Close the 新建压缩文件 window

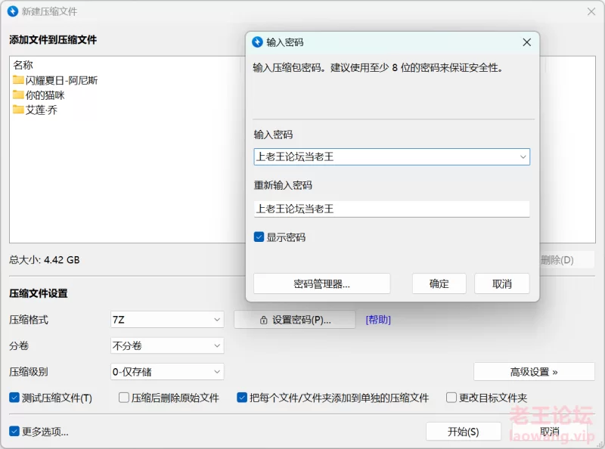591,11
